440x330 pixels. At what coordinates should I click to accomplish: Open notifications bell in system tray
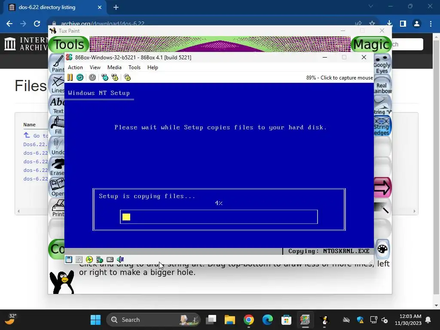pos(428,320)
